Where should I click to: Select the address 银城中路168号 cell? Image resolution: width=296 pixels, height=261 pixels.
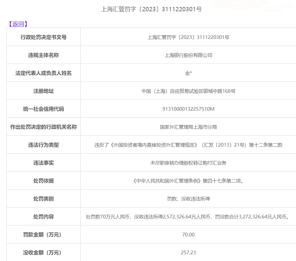coord(189,91)
